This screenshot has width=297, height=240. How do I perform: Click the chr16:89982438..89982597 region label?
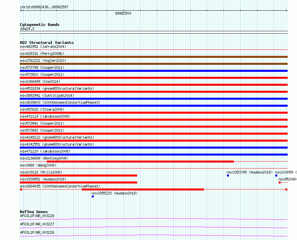point(44,7)
